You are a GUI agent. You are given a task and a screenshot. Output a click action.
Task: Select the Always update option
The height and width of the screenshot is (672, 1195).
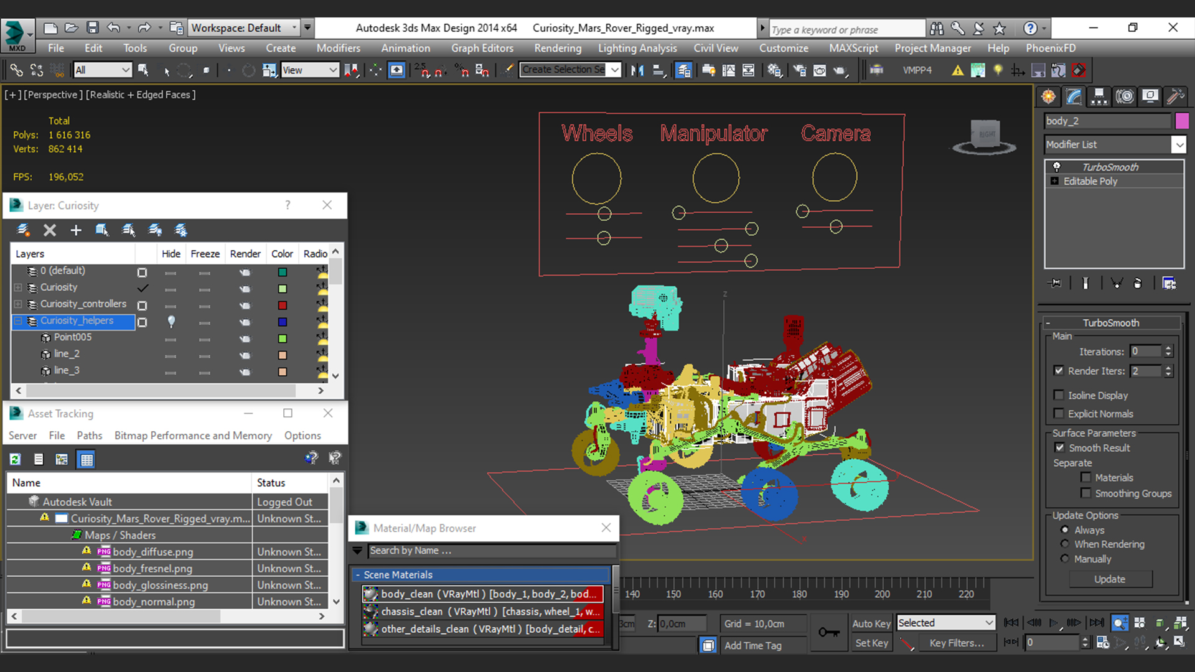[x=1065, y=530]
